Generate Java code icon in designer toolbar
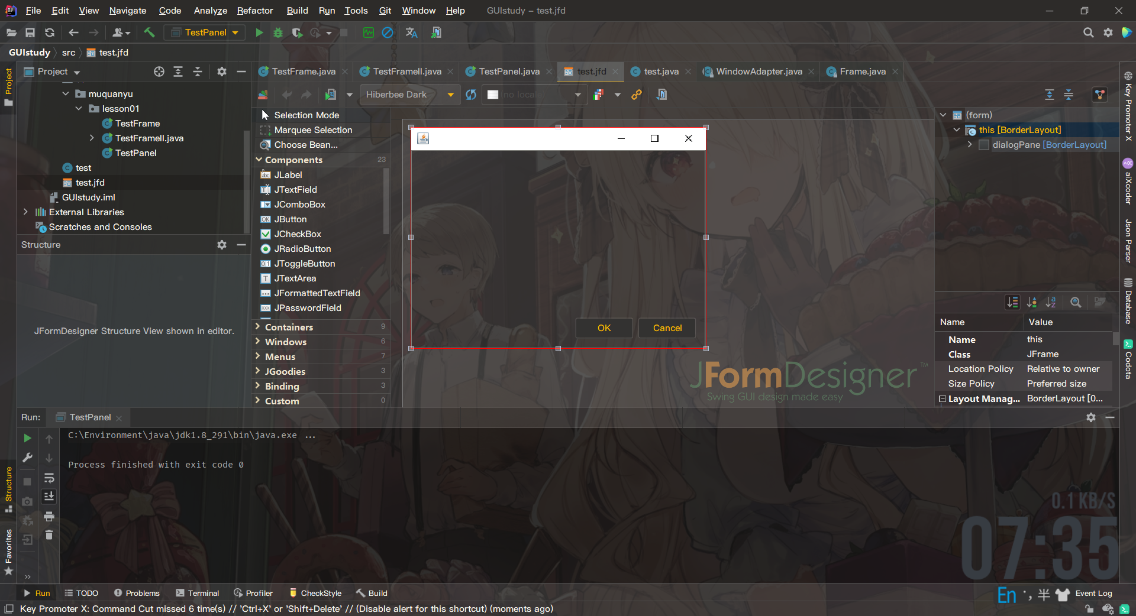The height and width of the screenshot is (616, 1136). point(661,95)
